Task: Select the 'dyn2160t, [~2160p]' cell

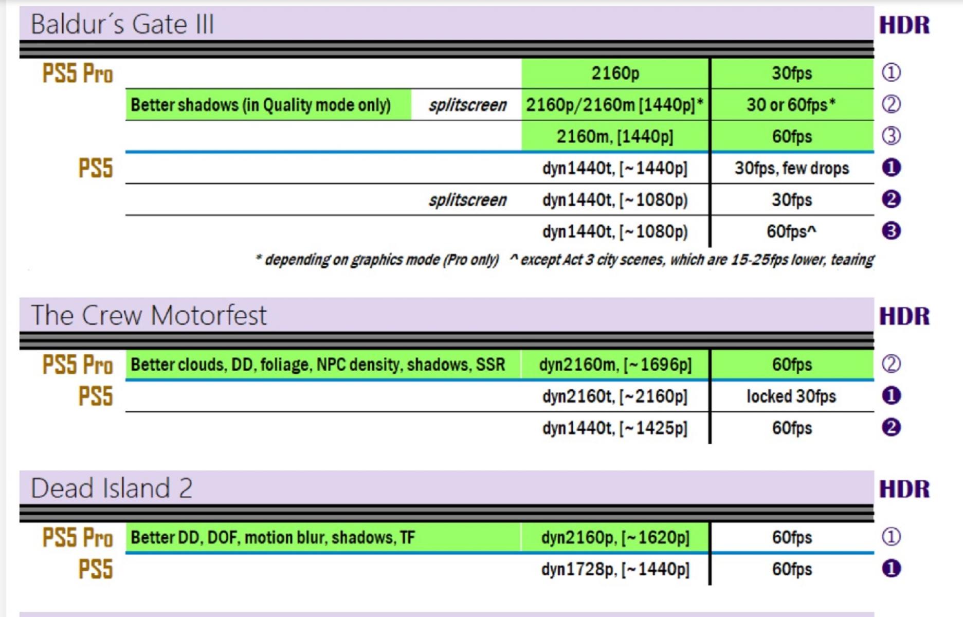Action: [615, 397]
